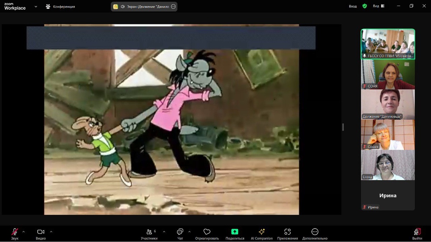Expand chat options arrow
Viewport: 431px width, 242px height.
(189, 232)
